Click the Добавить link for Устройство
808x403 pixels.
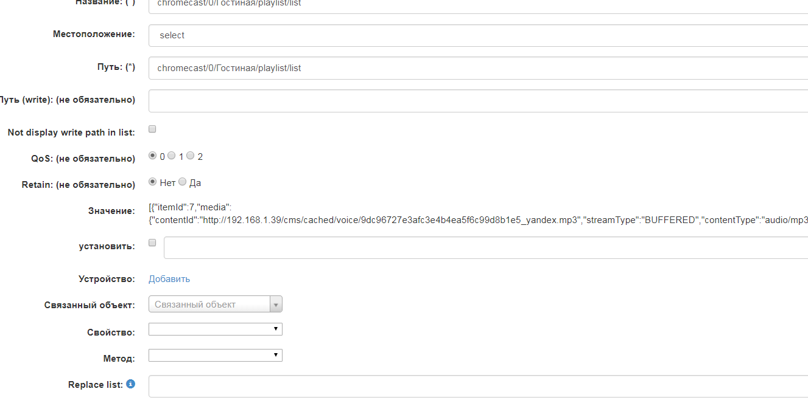[x=169, y=278]
